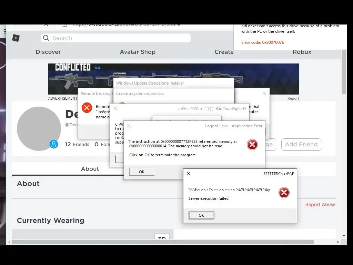This screenshot has height=265, width=353.
Task: Click the browser stop loading X icon
Action: click(x=46, y=24)
